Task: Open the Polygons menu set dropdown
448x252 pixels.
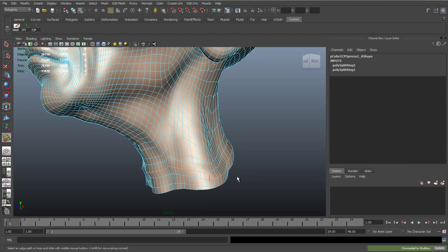Action: 17,10
